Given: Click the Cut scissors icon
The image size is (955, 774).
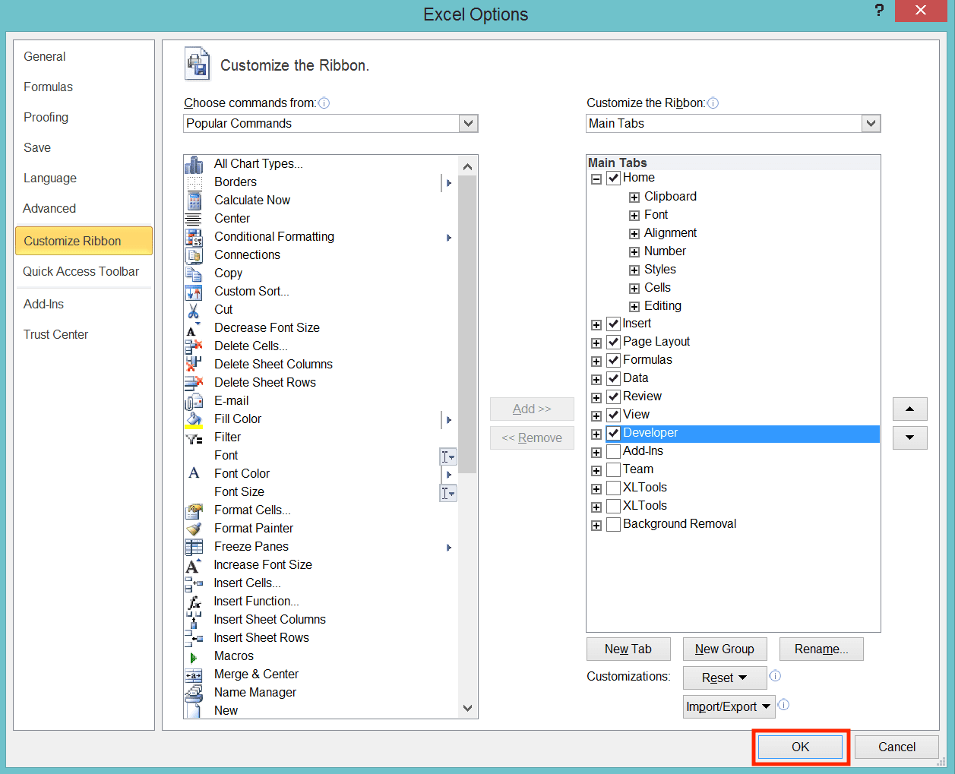Looking at the screenshot, I should click(194, 310).
